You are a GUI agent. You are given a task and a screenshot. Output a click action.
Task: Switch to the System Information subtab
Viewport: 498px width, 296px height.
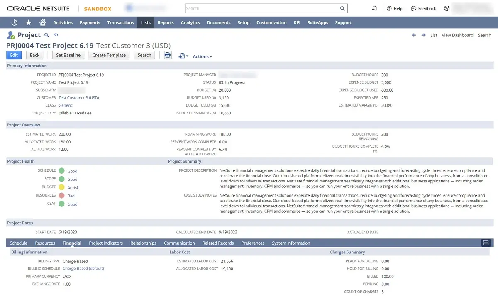[x=291, y=243]
